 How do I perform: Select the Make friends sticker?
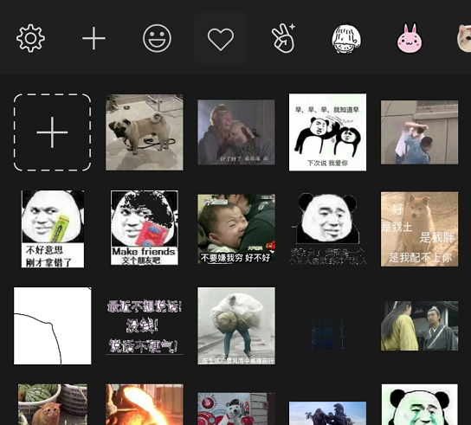click(145, 228)
